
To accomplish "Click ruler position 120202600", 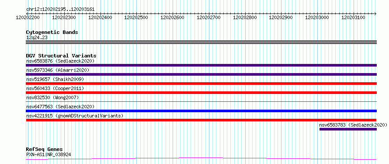I will pos(172,17).
